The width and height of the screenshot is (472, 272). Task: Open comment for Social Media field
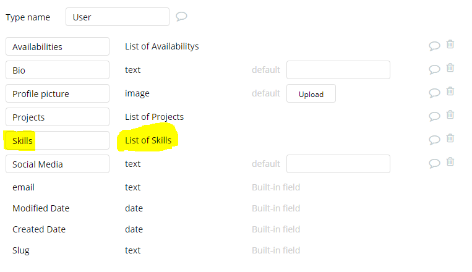point(434,163)
